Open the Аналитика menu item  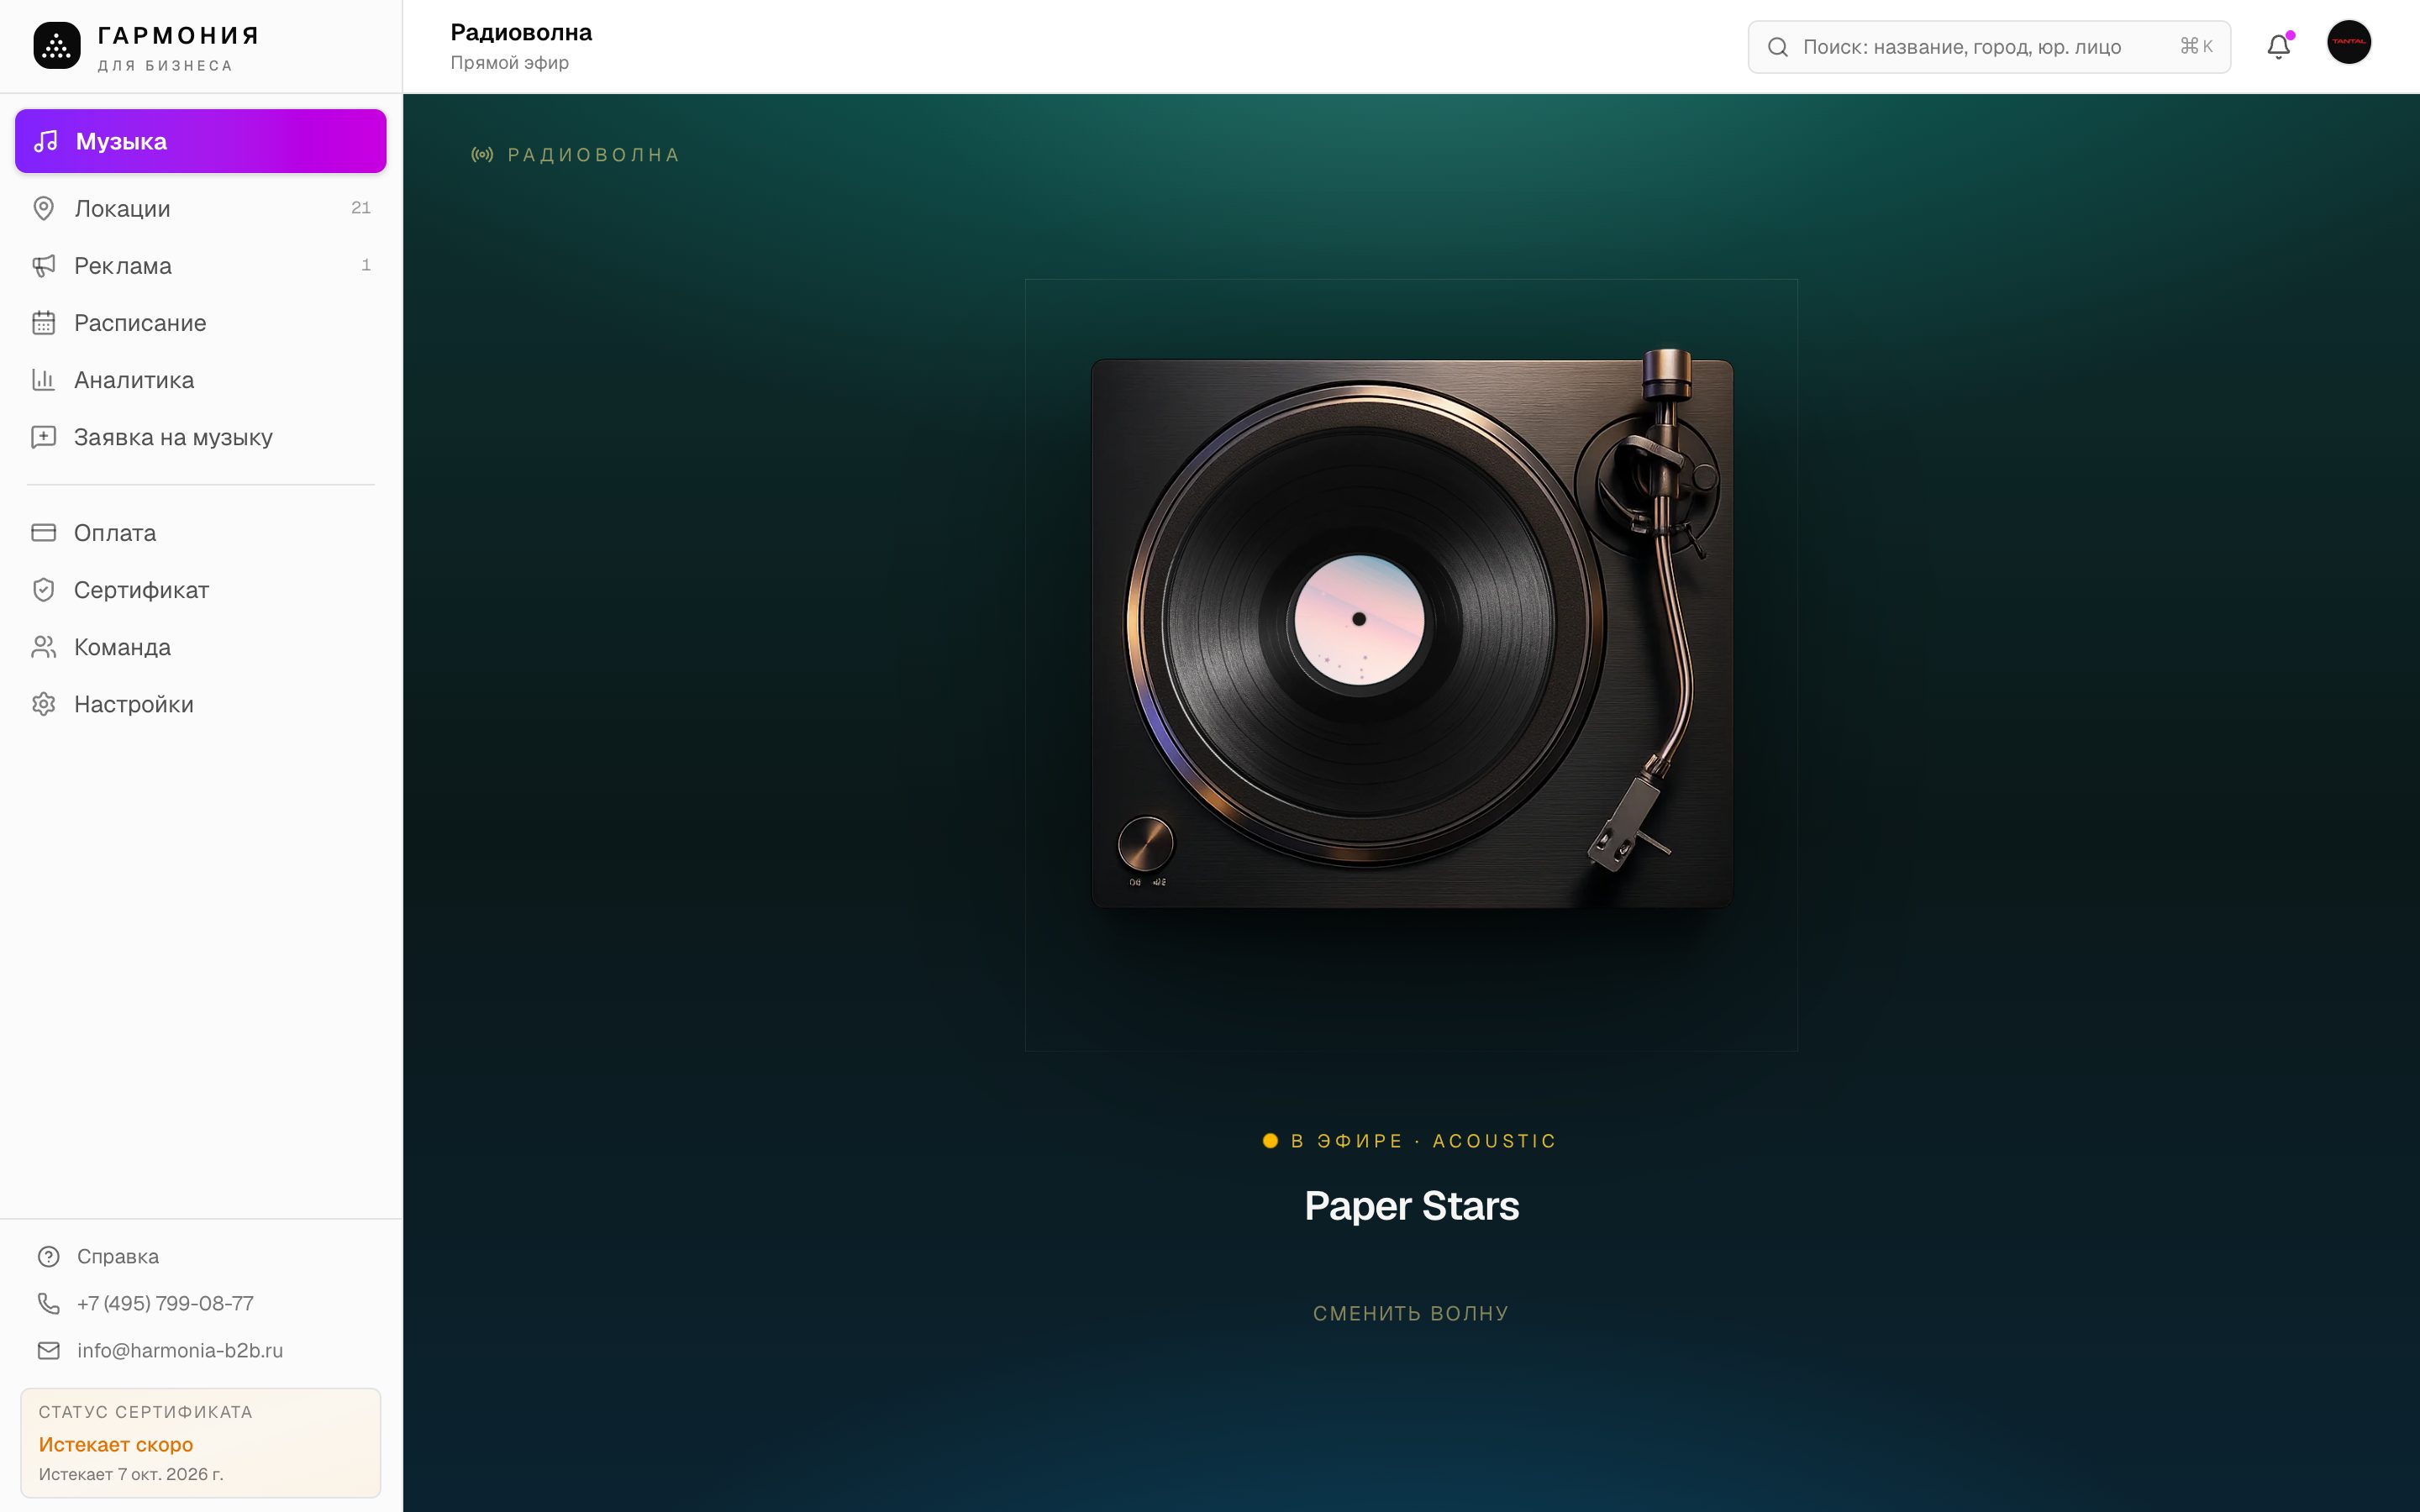point(201,379)
